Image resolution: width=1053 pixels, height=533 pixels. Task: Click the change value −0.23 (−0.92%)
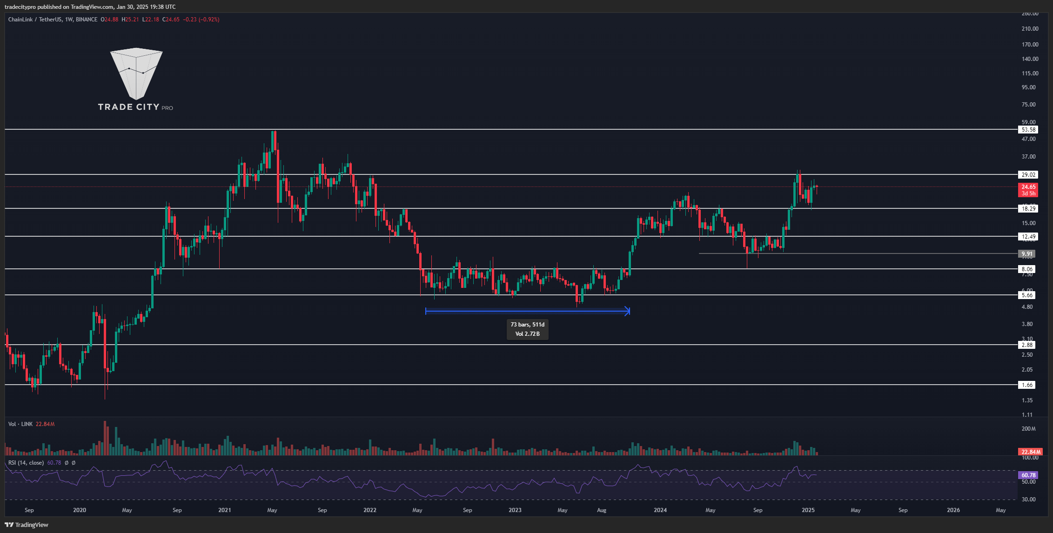tap(201, 20)
